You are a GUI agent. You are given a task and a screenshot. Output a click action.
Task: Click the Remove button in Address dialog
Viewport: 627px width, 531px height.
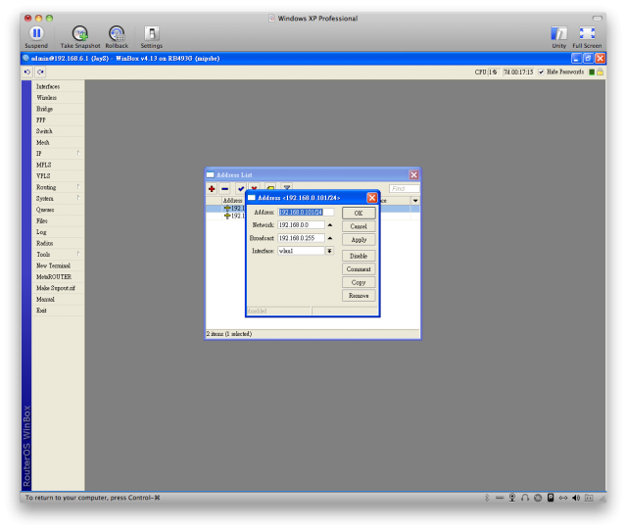pyautogui.click(x=359, y=296)
